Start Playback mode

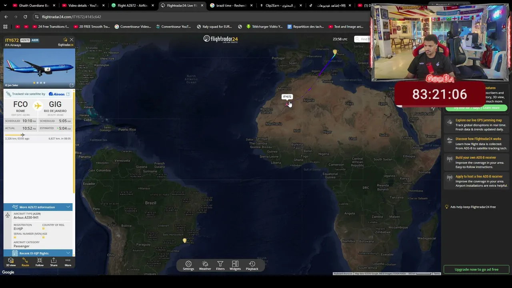pos(252,266)
